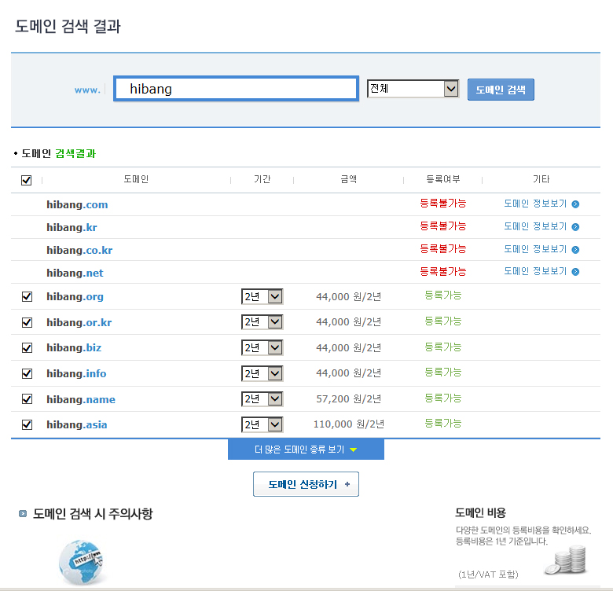Open 도메인 정보보기 link for hibang.kr
The image size is (613, 591).
pyautogui.click(x=535, y=226)
